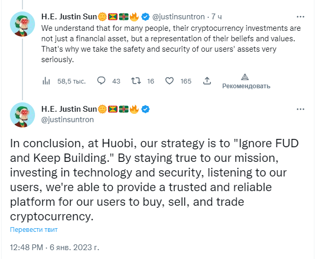Click H.E. Justin Sun name in main tweet
The image size is (317, 259).
click(69, 109)
